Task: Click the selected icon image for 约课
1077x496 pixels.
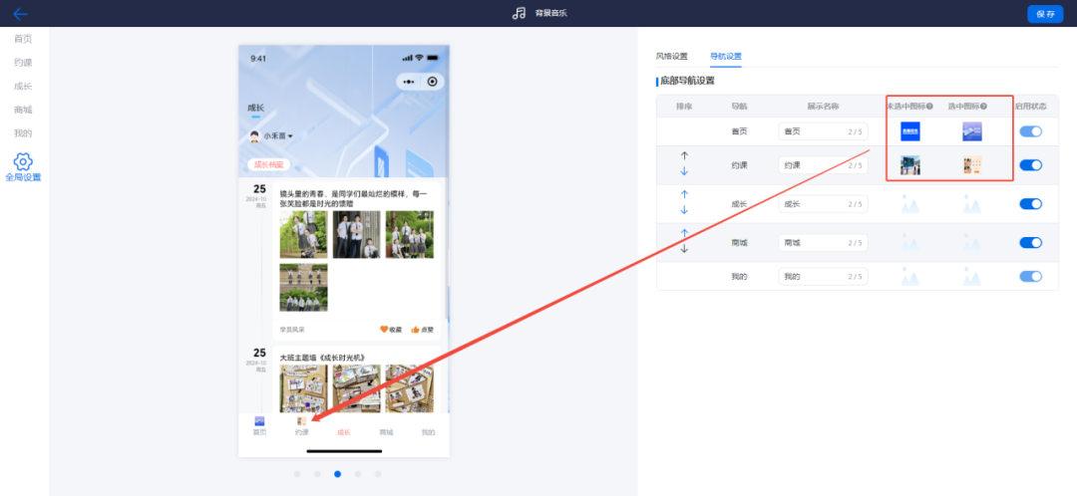Action: click(x=971, y=165)
